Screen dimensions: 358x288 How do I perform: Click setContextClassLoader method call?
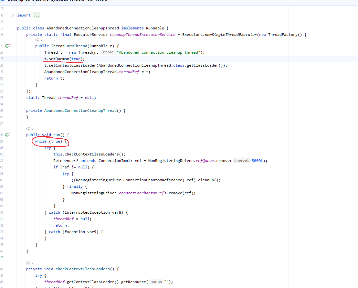click(x=73, y=66)
